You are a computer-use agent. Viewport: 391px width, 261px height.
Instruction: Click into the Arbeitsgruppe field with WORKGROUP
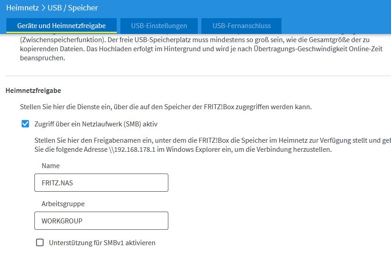pyautogui.click(x=101, y=221)
